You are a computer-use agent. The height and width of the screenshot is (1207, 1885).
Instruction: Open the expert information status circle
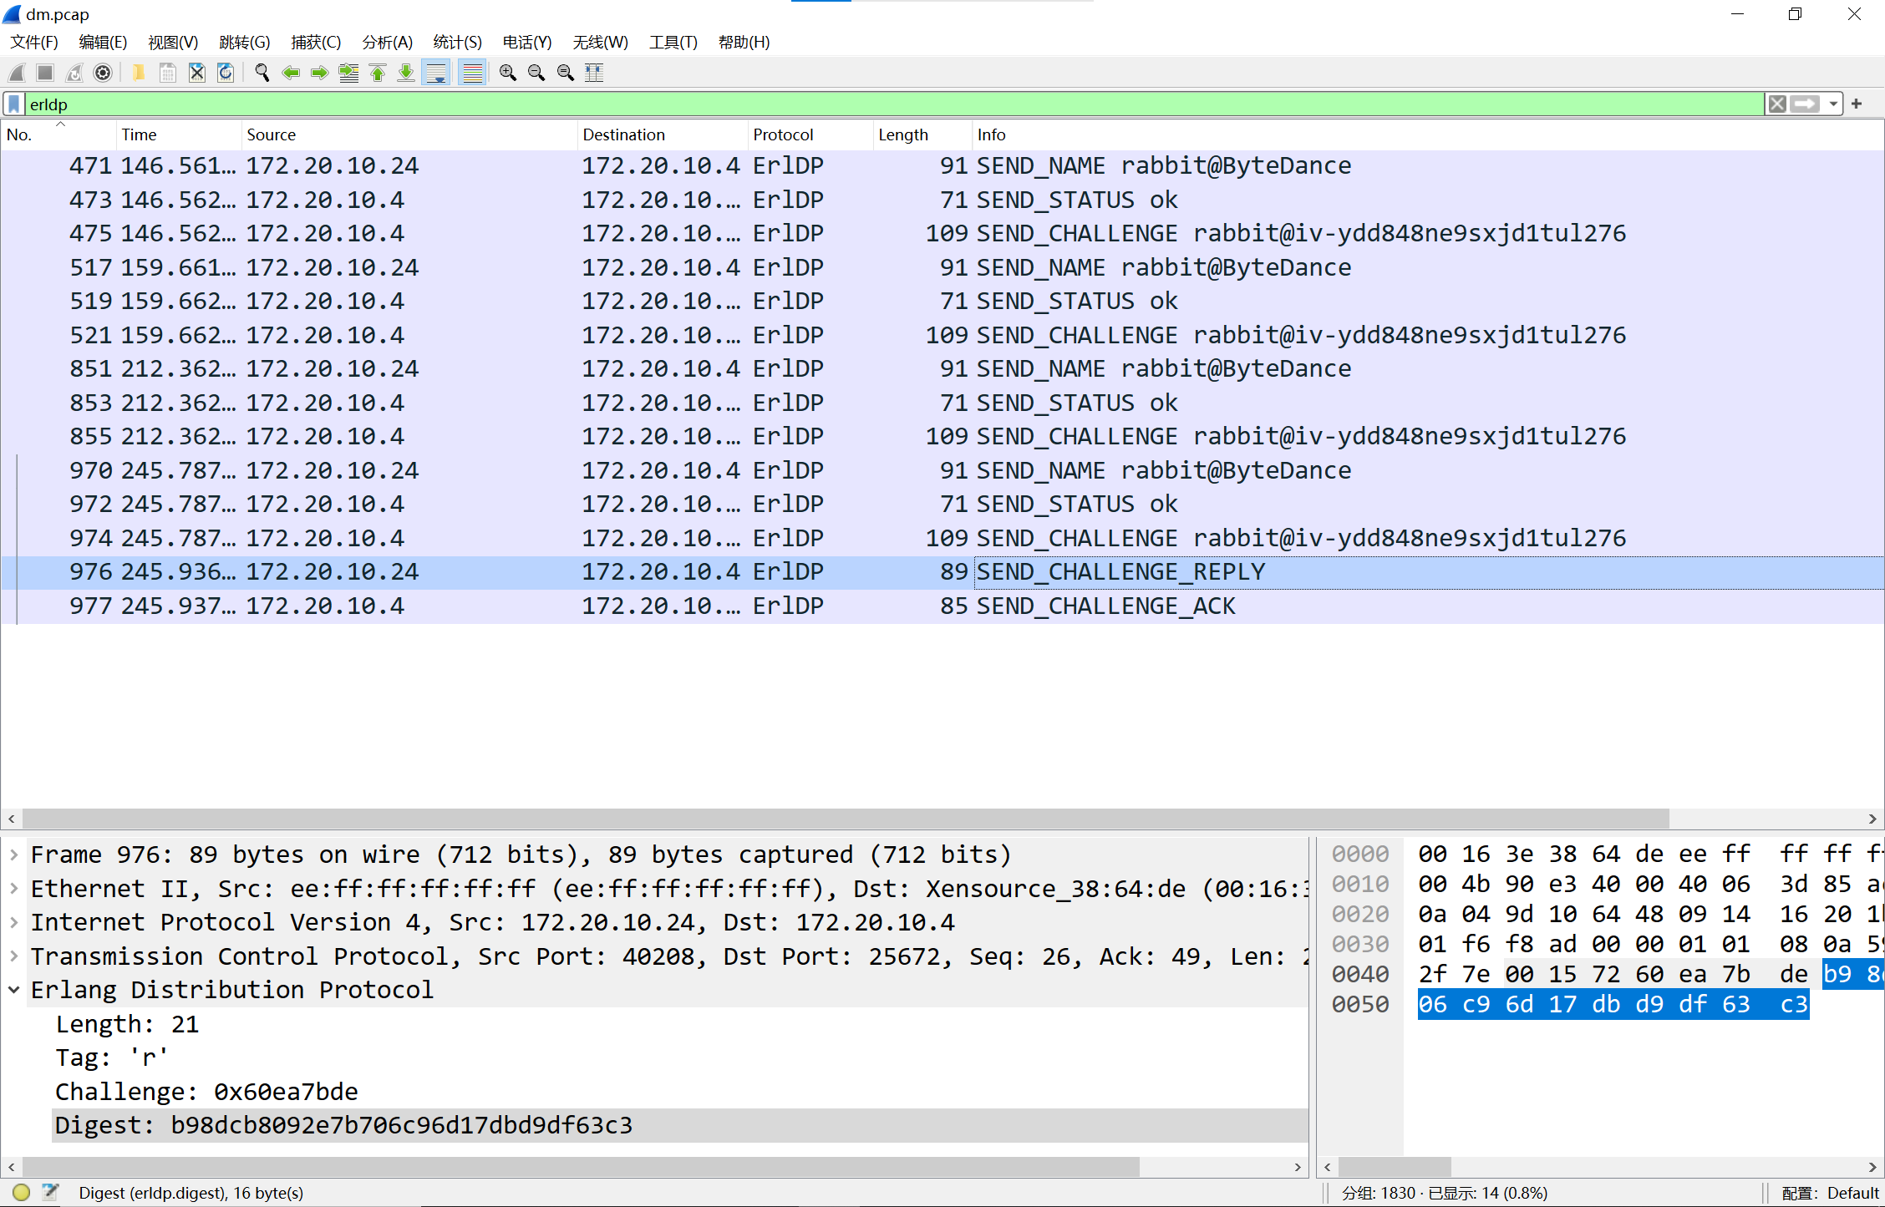(x=22, y=1193)
